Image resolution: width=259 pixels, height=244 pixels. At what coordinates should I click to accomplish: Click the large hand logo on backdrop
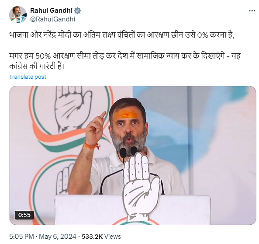coord(72,108)
